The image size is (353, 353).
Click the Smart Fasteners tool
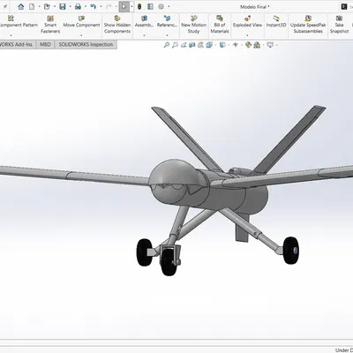click(x=50, y=25)
